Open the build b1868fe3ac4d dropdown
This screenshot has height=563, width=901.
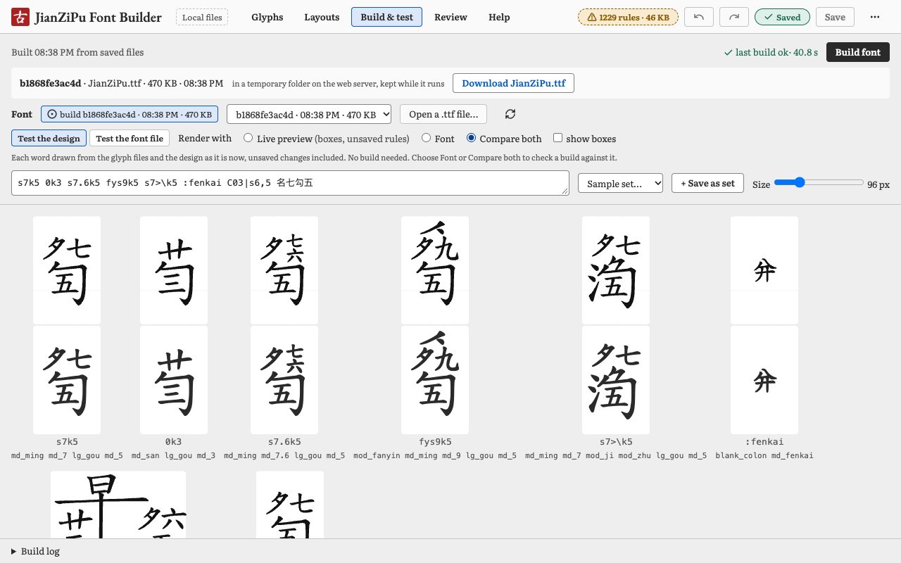click(x=309, y=114)
